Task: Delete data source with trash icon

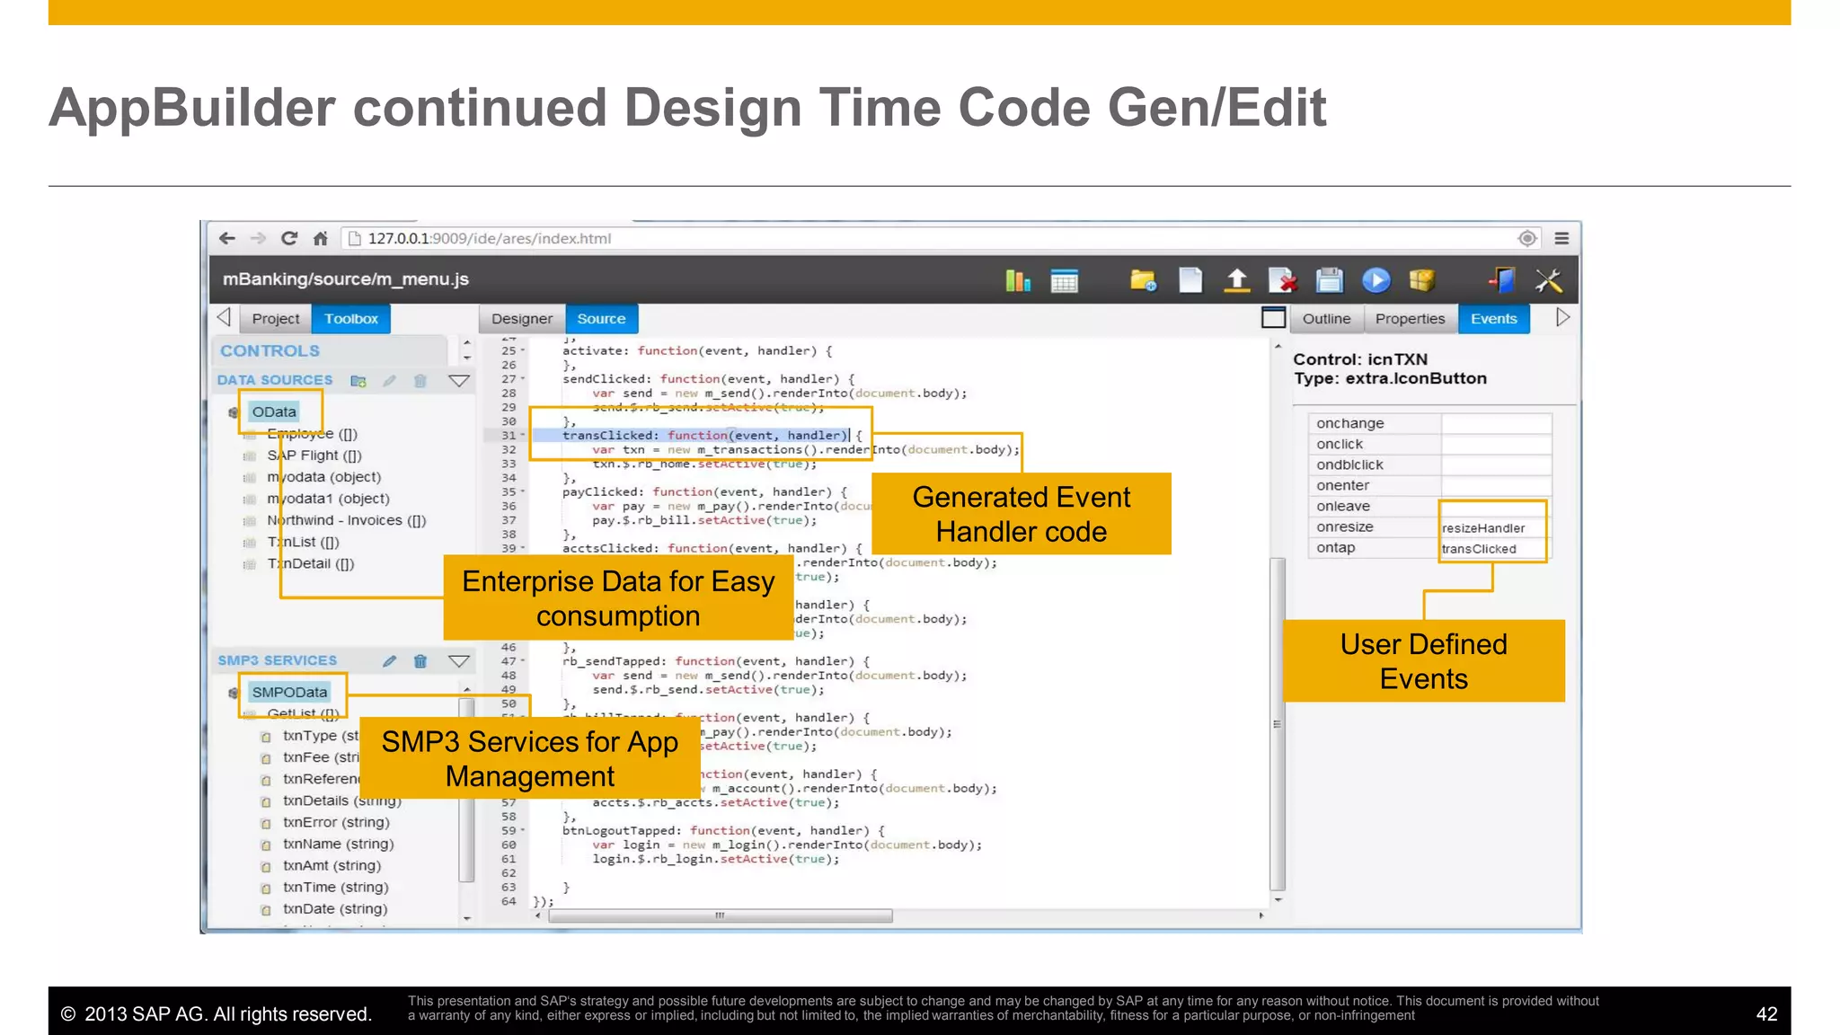Action: (420, 381)
